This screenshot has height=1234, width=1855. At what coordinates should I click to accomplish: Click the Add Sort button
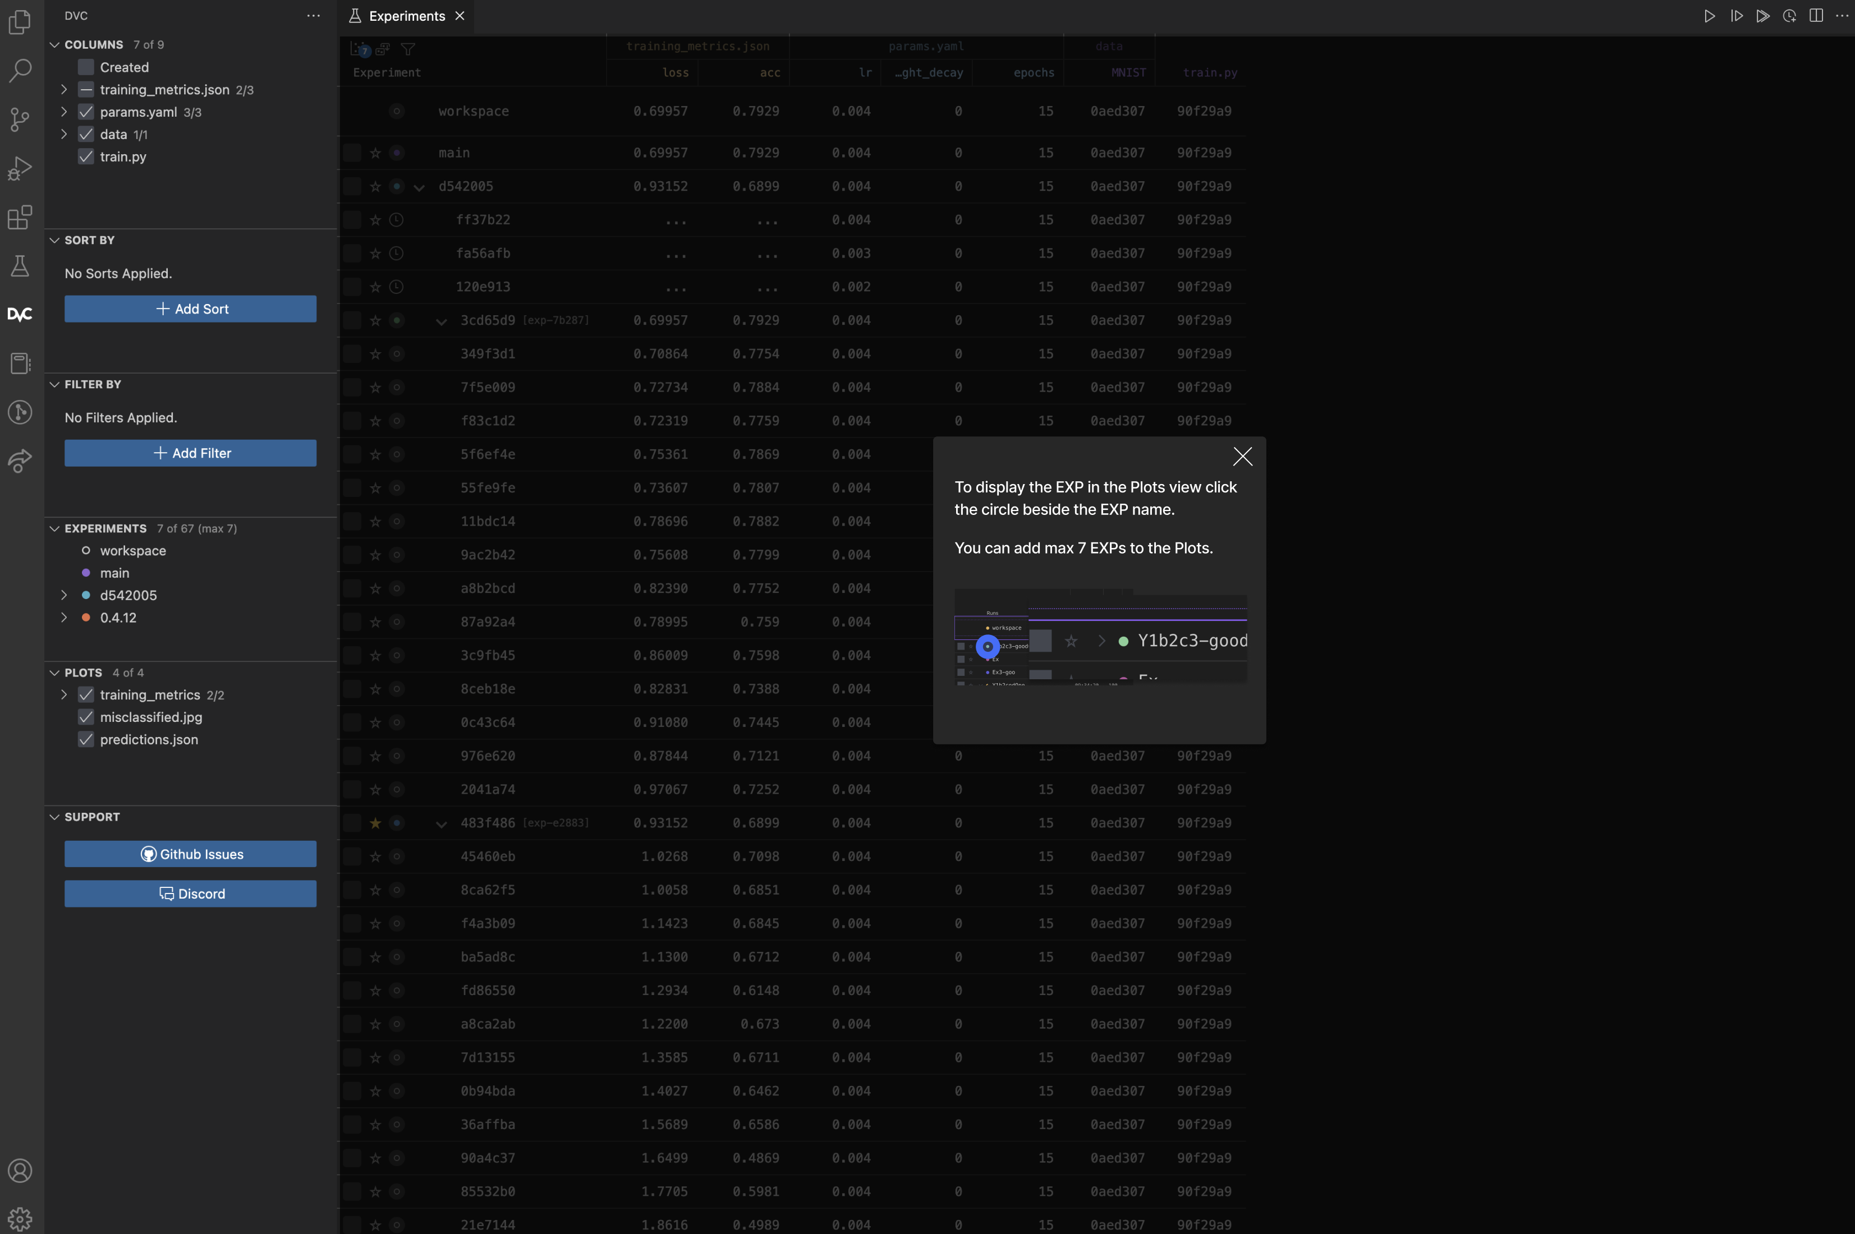tap(190, 308)
